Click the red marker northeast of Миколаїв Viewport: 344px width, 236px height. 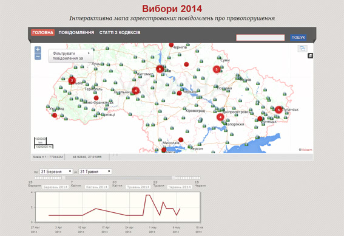(x=181, y=140)
